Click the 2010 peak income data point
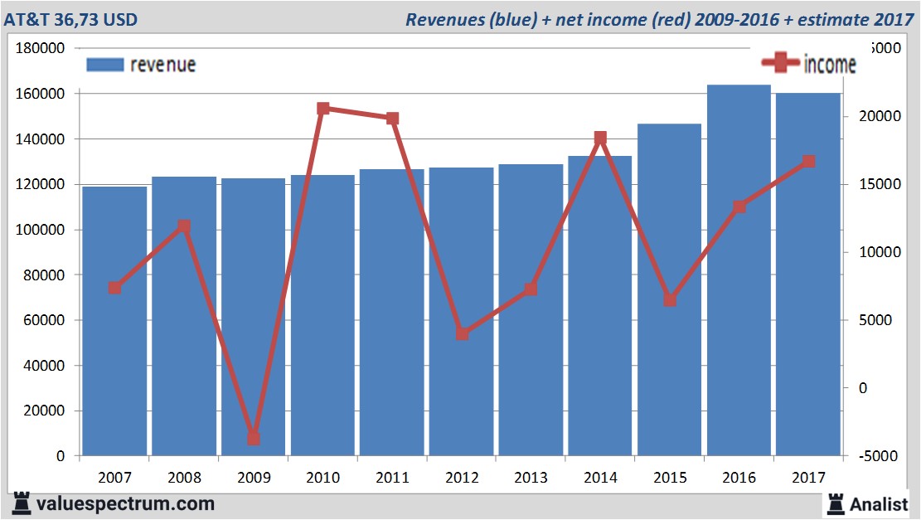 coord(322,108)
